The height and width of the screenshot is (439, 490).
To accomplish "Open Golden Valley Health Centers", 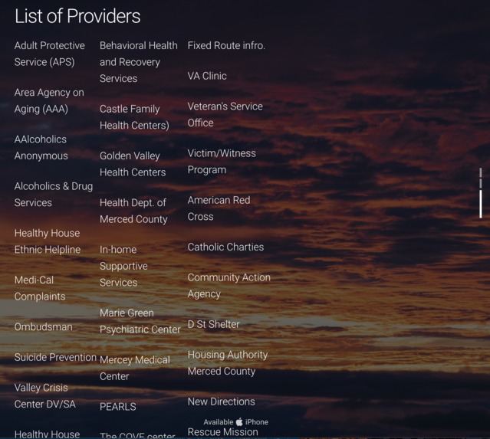I will click(x=133, y=164).
